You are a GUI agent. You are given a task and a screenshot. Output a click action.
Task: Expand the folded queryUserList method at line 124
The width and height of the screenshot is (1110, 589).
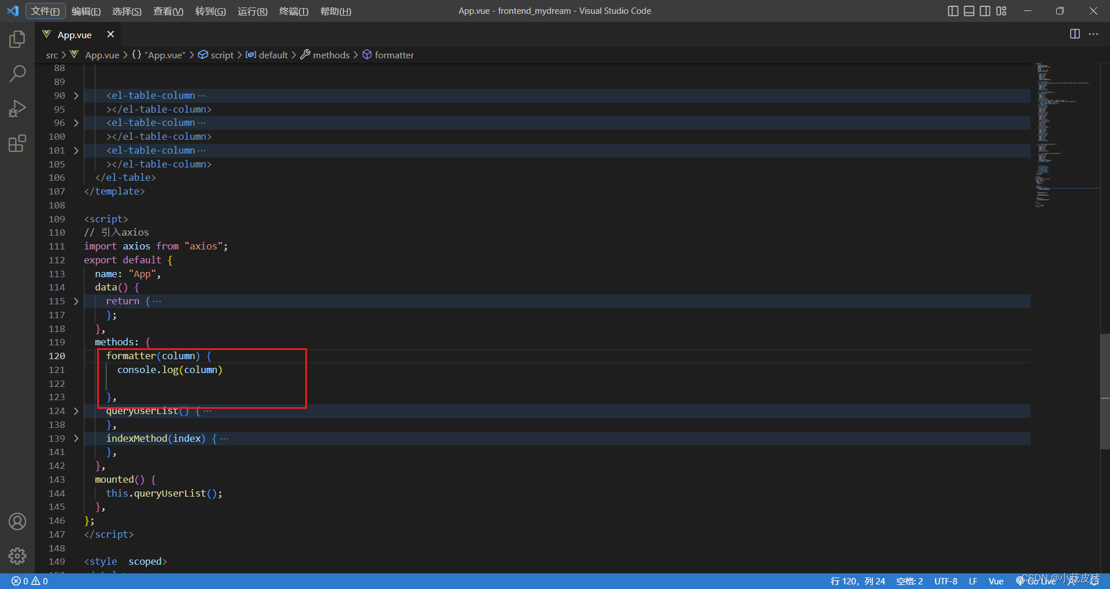point(76,411)
